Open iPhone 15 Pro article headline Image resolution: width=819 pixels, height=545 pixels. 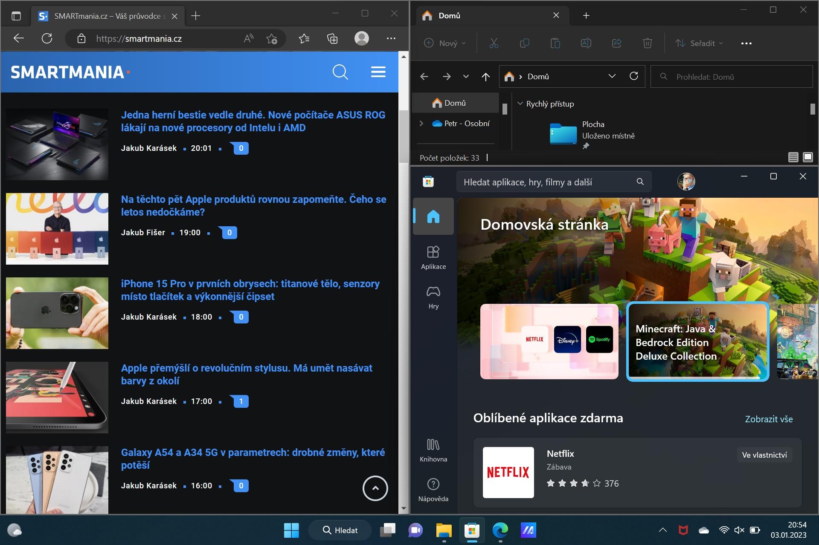[x=250, y=290]
